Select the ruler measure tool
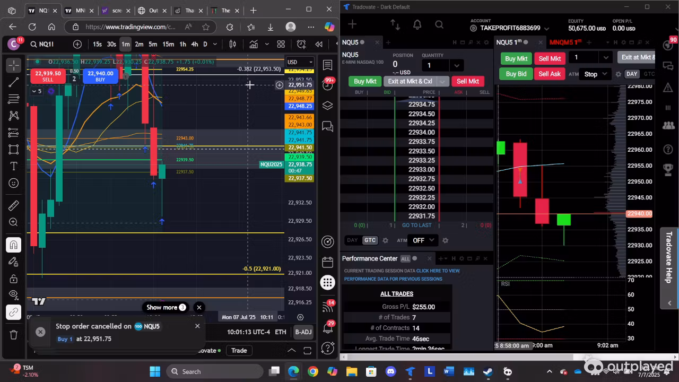The width and height of the screenshot is (679, 382). (14, 205)
